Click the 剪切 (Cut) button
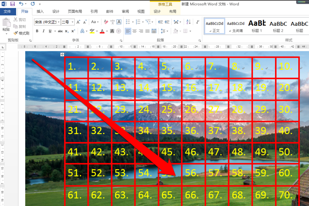Viewport: 309px width, 206px height. click(20, 20)
